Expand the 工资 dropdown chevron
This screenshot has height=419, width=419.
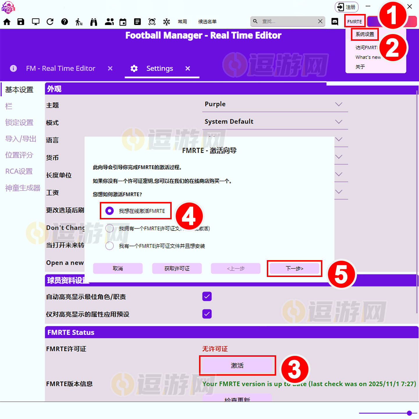point(339,192)
